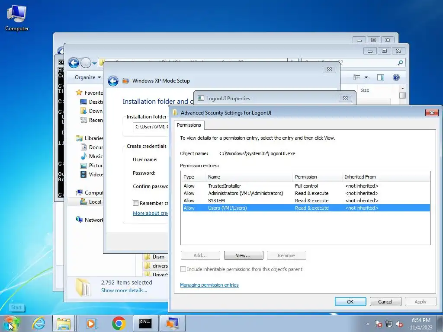Launch Internet Explorer from taskbar

pyautogui.click(x=39, y=323)
